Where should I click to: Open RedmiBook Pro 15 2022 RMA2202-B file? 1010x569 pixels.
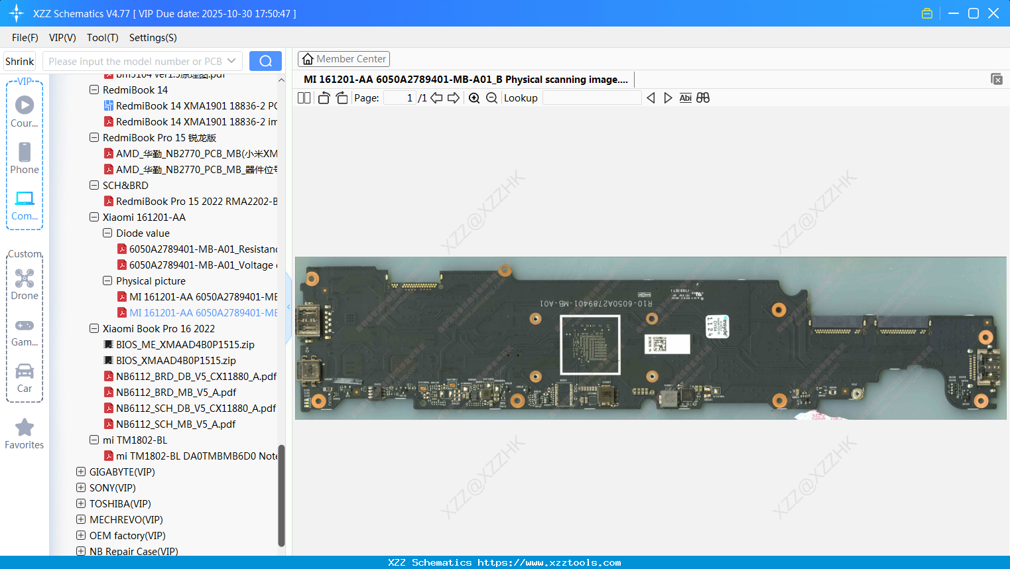(190, 202)
